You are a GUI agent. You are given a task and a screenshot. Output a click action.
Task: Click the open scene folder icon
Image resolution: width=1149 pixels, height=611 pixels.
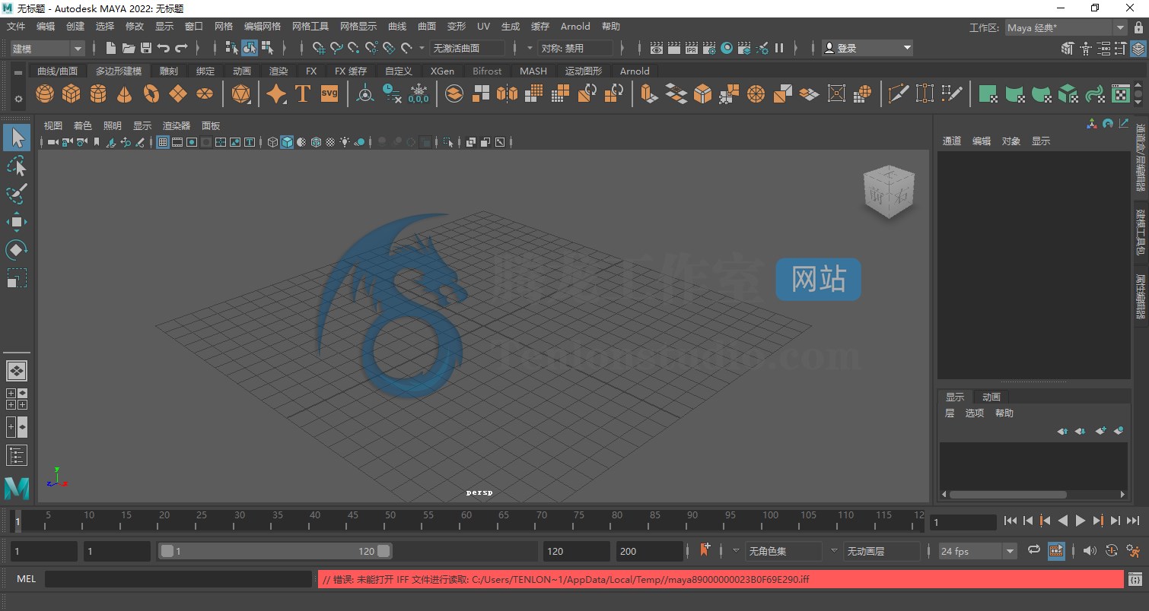coord(129,48)
